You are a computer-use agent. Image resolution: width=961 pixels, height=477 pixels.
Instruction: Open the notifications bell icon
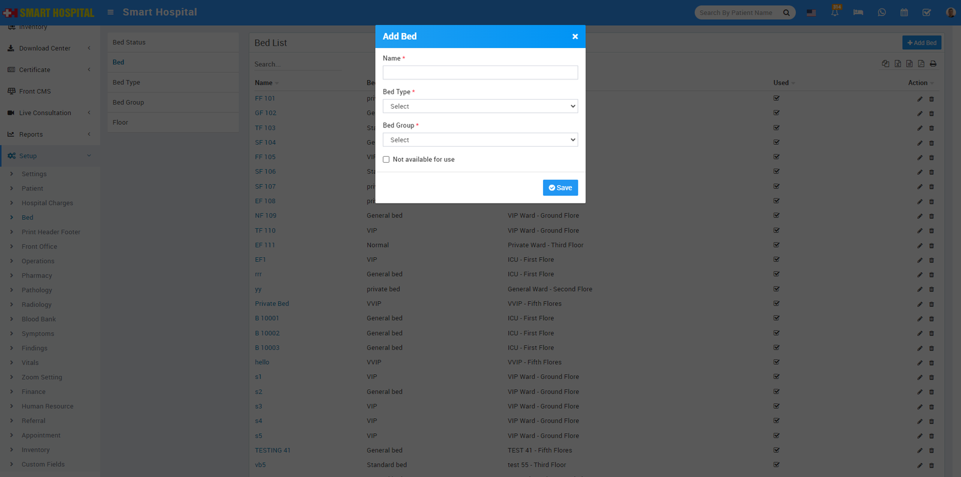click(x=834, y=13)
